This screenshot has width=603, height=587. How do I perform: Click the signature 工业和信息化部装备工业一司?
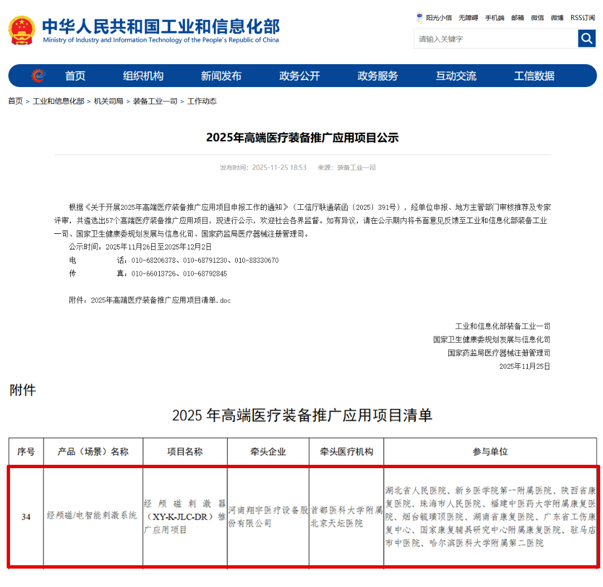502,326
